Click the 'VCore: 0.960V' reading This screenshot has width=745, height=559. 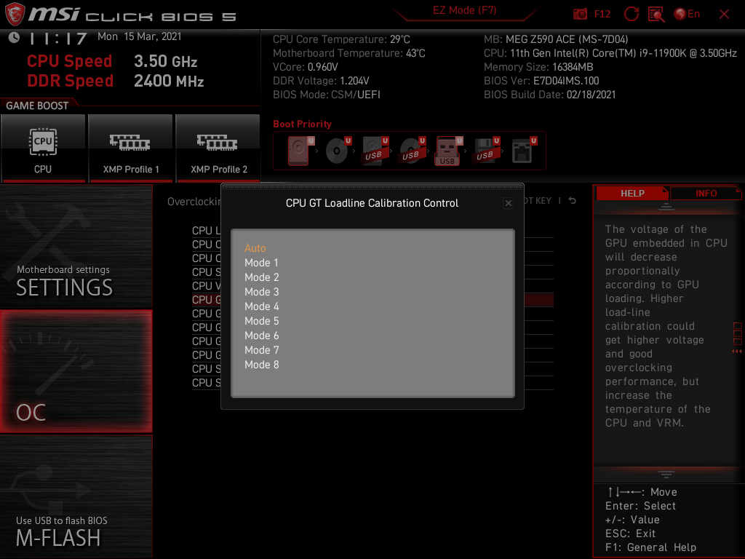click(x=305, y=67)
